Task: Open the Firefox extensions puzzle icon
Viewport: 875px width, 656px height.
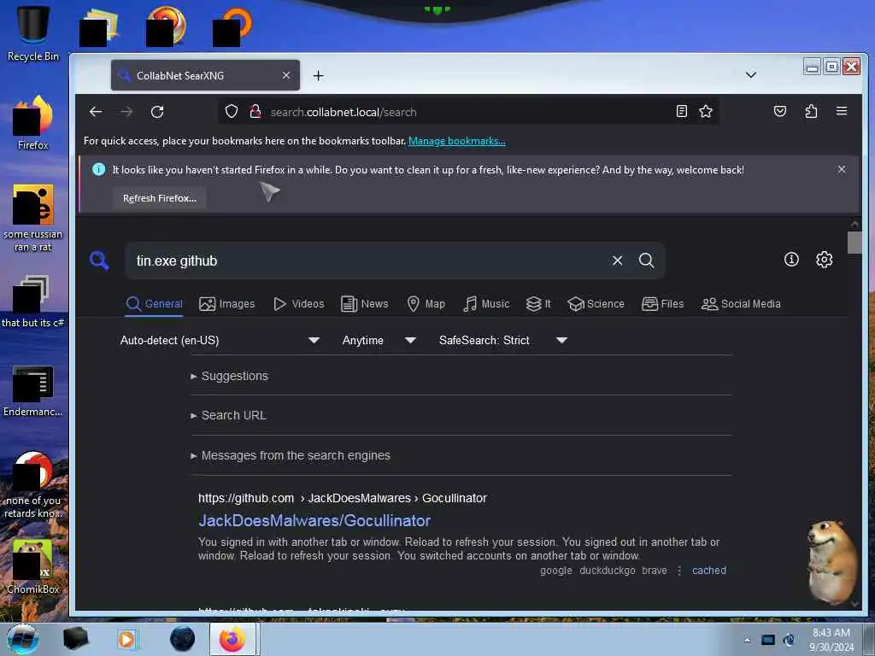Action: click(812, 111)
